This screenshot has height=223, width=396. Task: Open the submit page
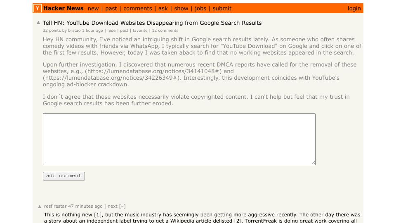(222, 8)
